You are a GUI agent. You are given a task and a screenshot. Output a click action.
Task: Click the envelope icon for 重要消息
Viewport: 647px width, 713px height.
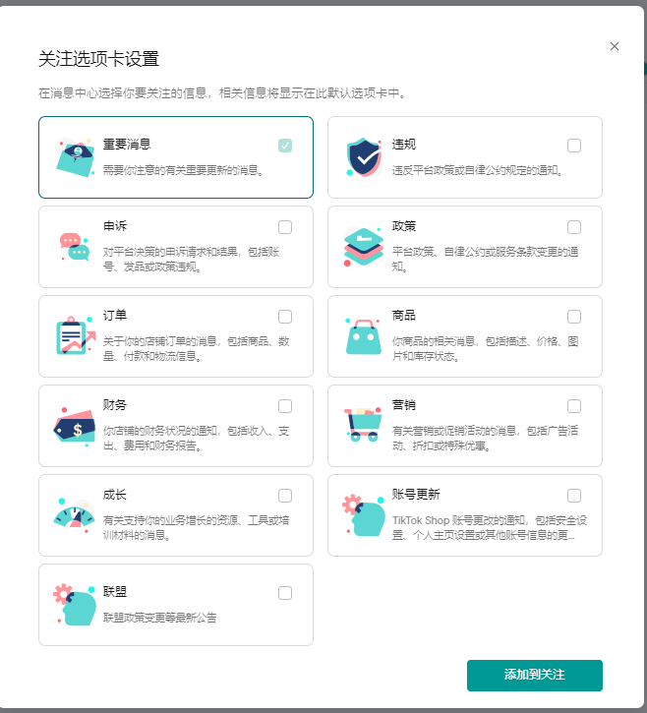click(x=76, y=157)
